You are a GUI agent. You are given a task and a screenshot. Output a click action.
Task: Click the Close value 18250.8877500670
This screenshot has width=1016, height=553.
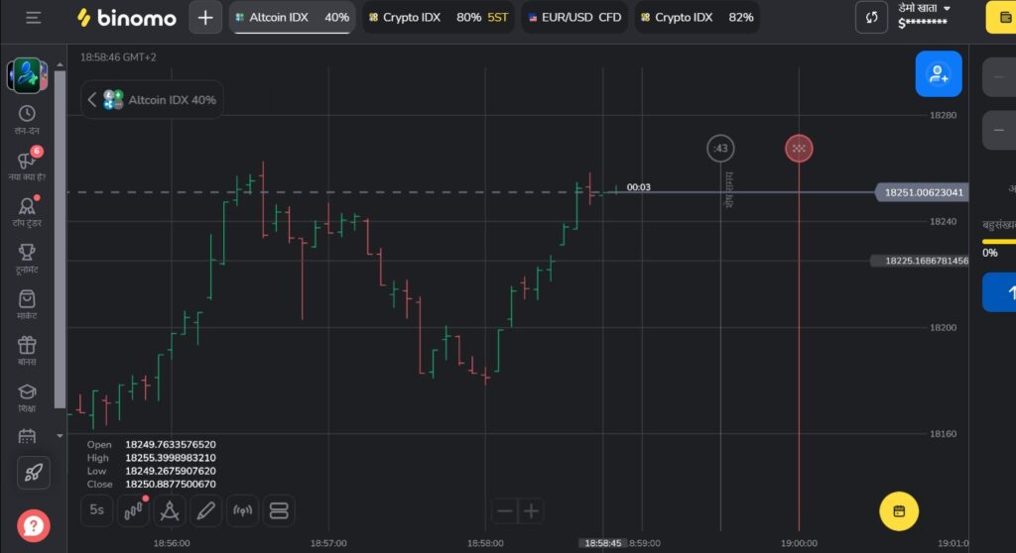point(171,484)
